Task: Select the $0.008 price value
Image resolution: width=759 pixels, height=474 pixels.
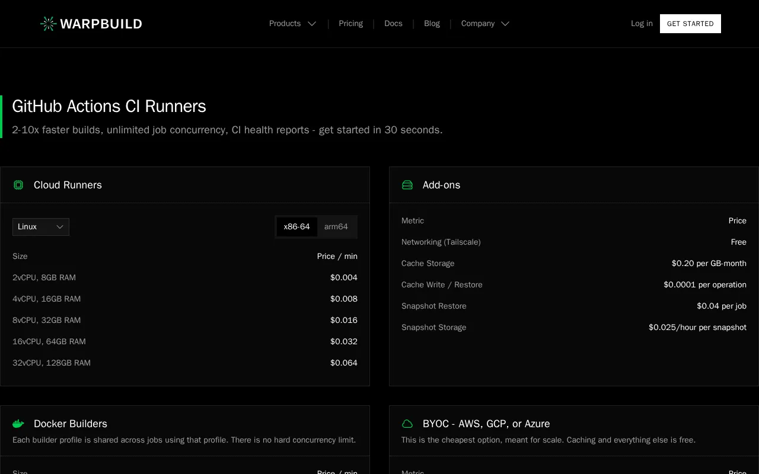Action: [344, 299]
